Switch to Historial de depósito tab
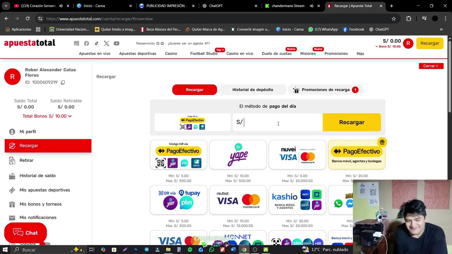This screenshot has height=254, width=452. tap(253, 90)
